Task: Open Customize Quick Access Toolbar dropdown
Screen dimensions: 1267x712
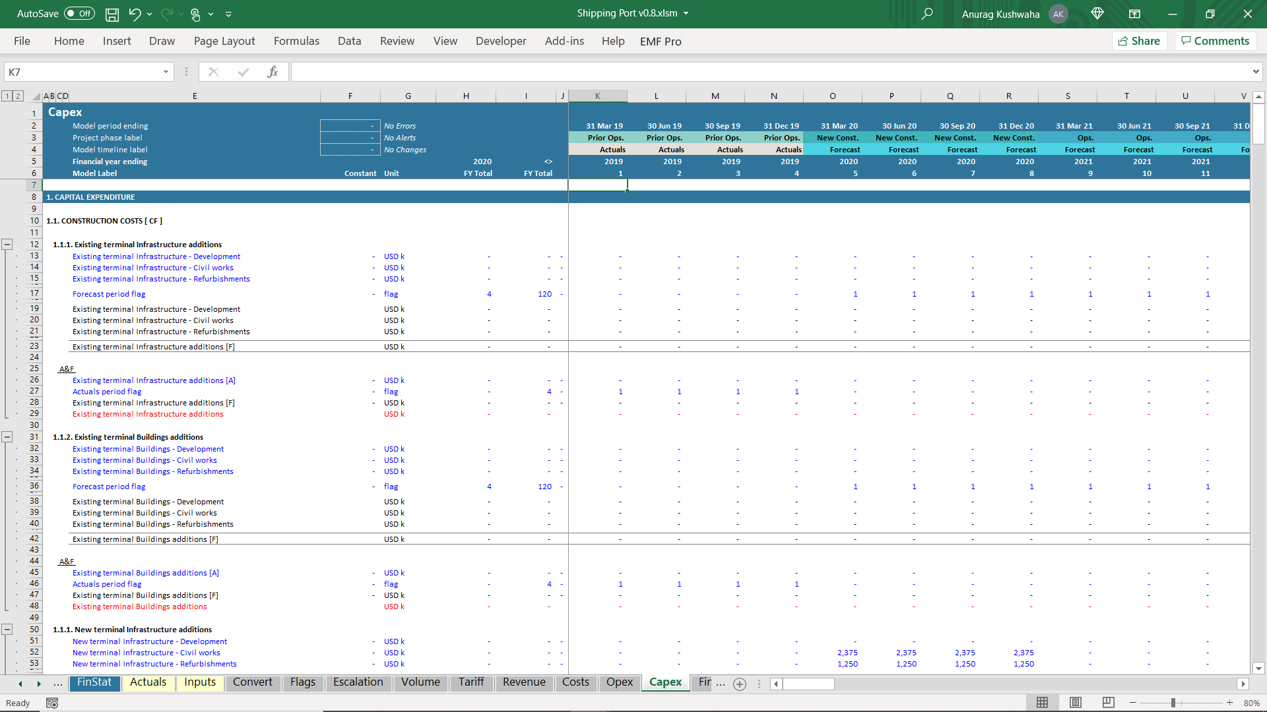Action: pyautogui.click(x=229, y=14)
